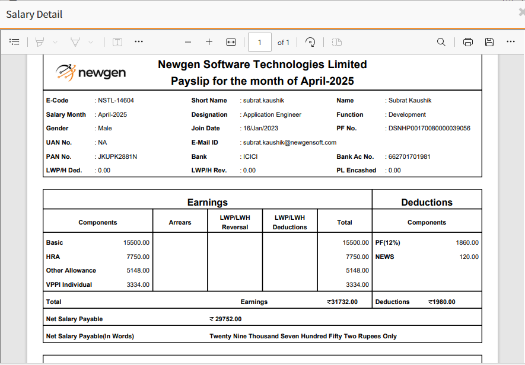Select the highlight tool
This screenshot has height=365, width=525.
click(x=40, y=42)
